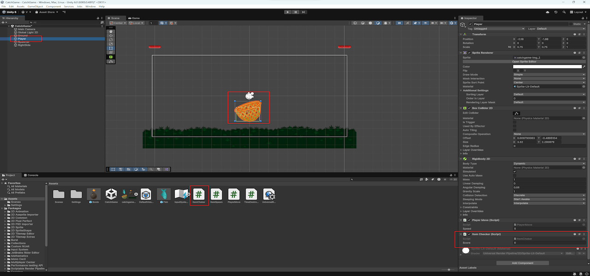
Task: Select the Move tool in Scene toolbar
Action: [111, 35]
